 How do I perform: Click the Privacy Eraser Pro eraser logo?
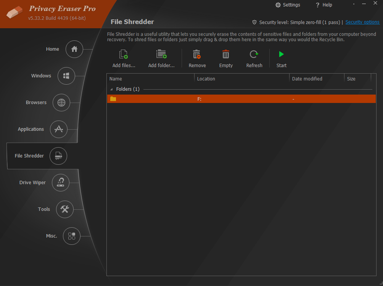14,12
